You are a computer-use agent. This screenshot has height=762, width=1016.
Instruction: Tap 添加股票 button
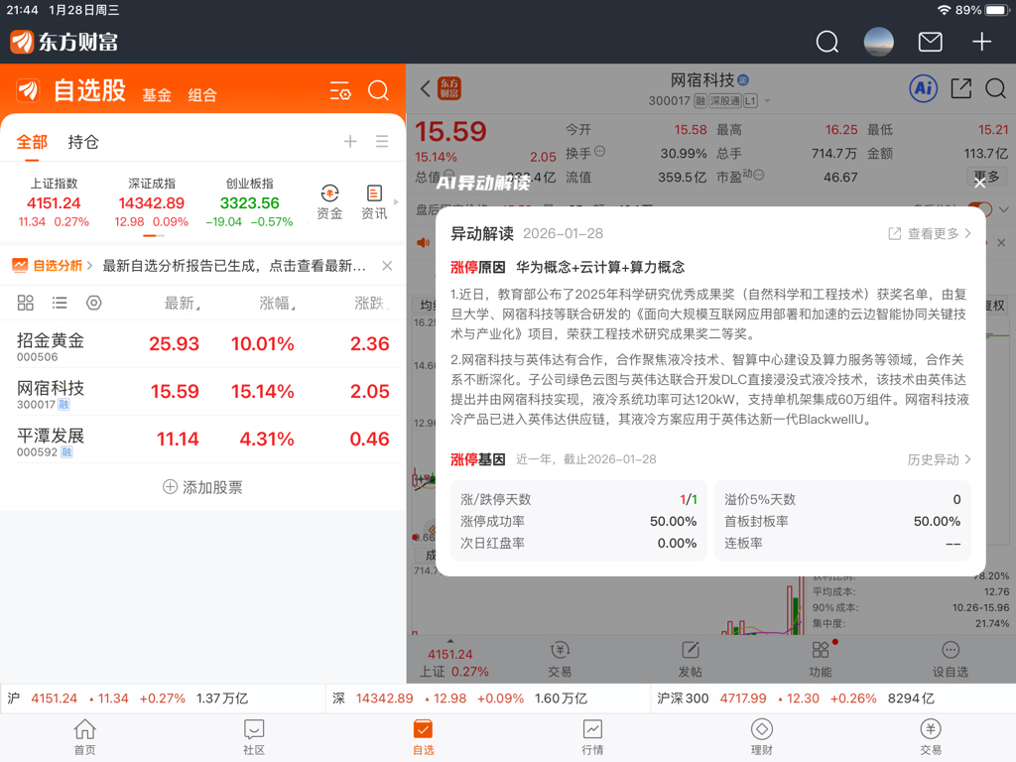tap(202, 486)
